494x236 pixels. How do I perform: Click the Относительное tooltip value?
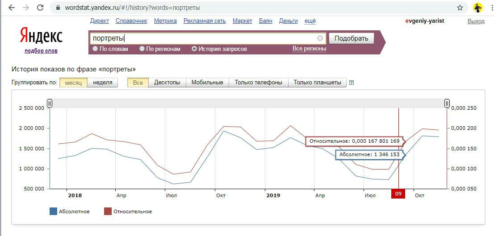point(355,141)
